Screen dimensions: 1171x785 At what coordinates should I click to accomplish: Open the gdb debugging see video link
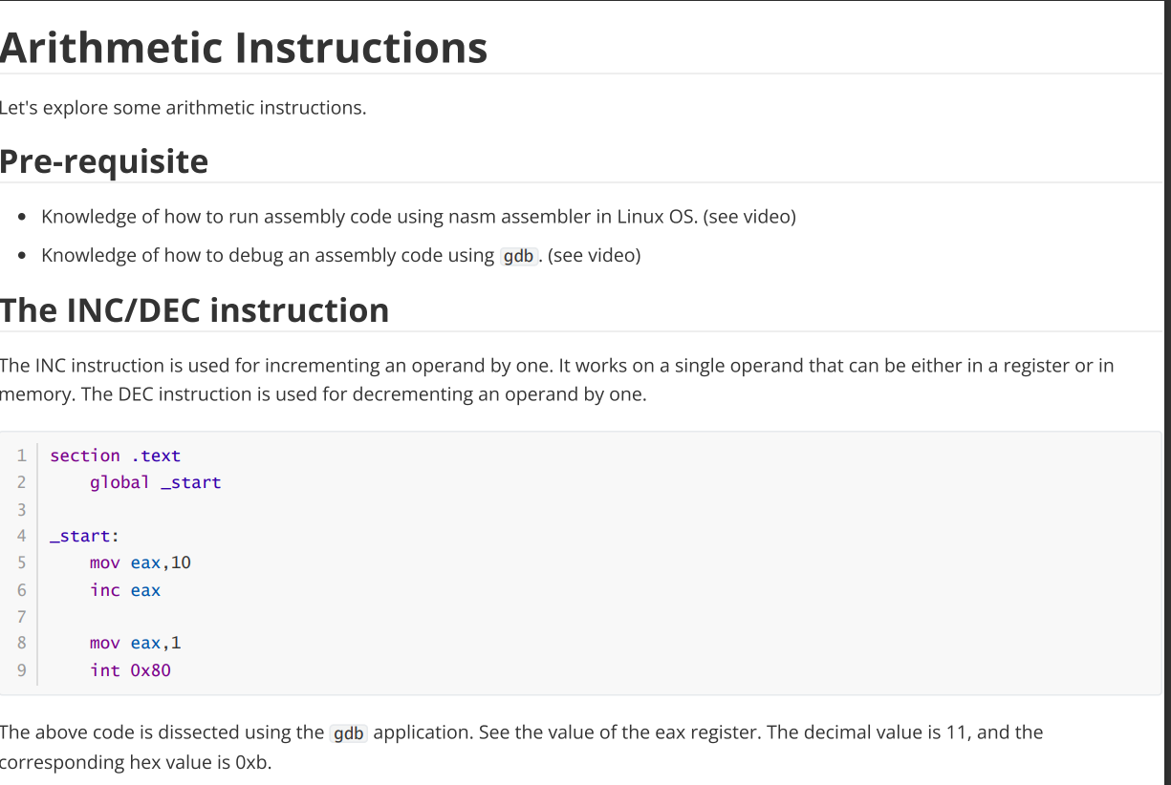(x=594, y=255)
